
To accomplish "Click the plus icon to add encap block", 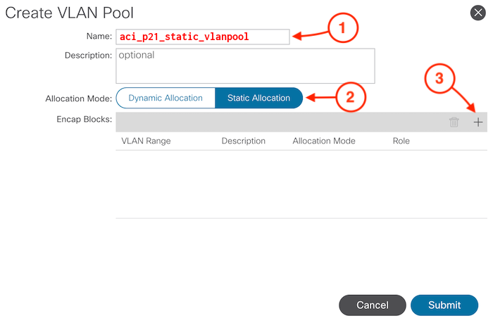I will pyautogui.click(x=478, y=122).
